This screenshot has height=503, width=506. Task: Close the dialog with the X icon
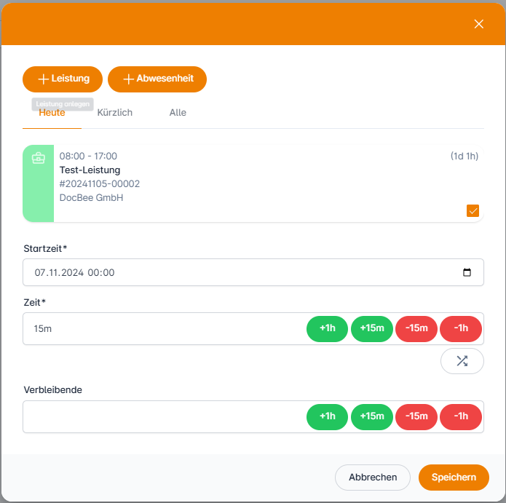(478, 24)
